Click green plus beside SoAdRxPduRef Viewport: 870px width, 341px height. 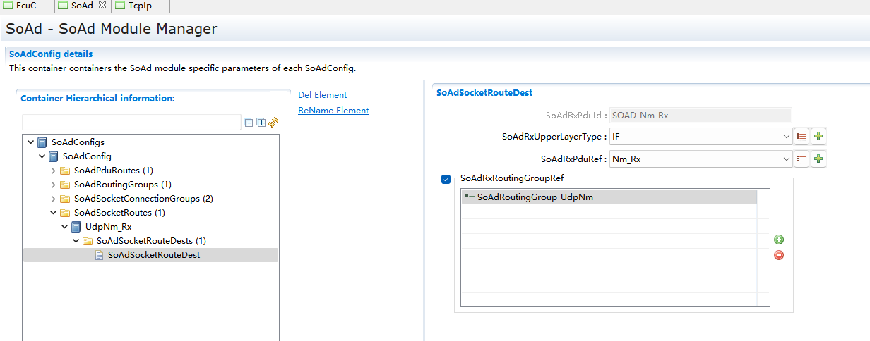coord(818,159)
